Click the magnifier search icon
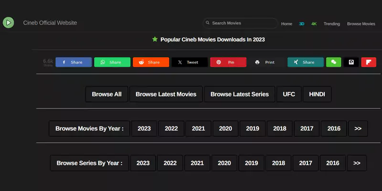The height and width of the screenshot is (191, 382). pyautogui.click(x=208, y=22)
